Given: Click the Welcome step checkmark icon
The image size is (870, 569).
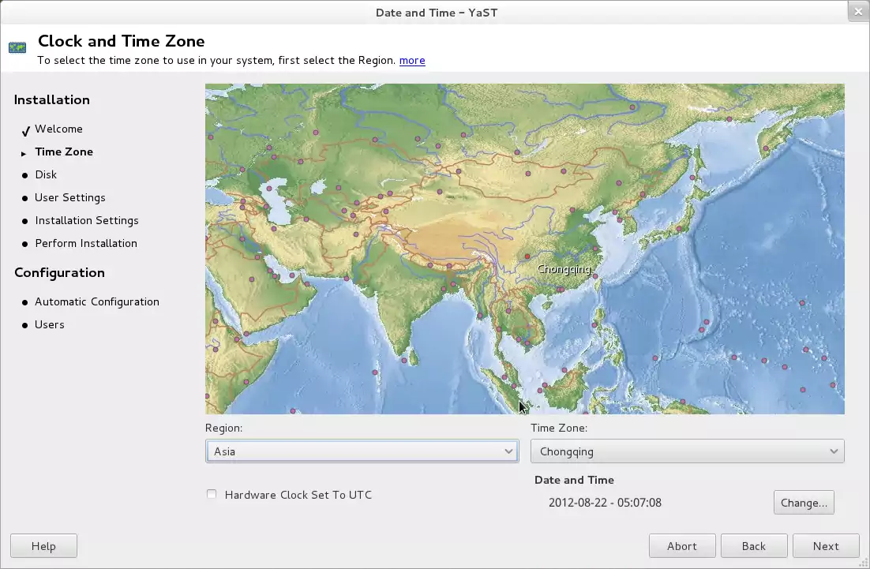Looking at the screenshot, I should point(25,130).
